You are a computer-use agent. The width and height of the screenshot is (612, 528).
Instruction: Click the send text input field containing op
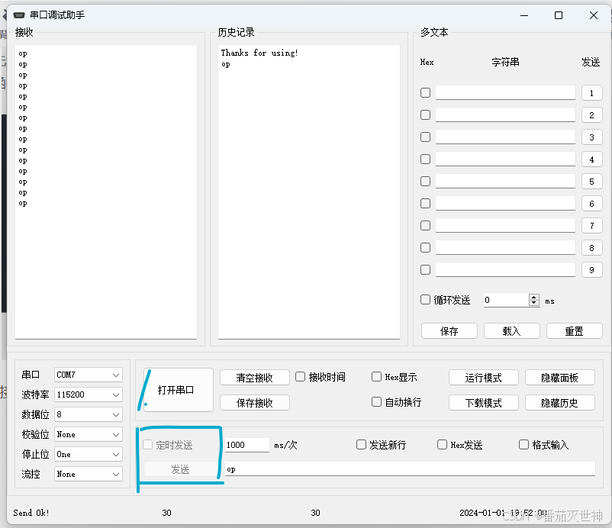(x=412, y=469)
